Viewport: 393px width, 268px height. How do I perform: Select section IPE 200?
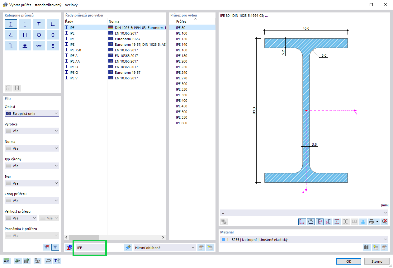tap(192, 61)
